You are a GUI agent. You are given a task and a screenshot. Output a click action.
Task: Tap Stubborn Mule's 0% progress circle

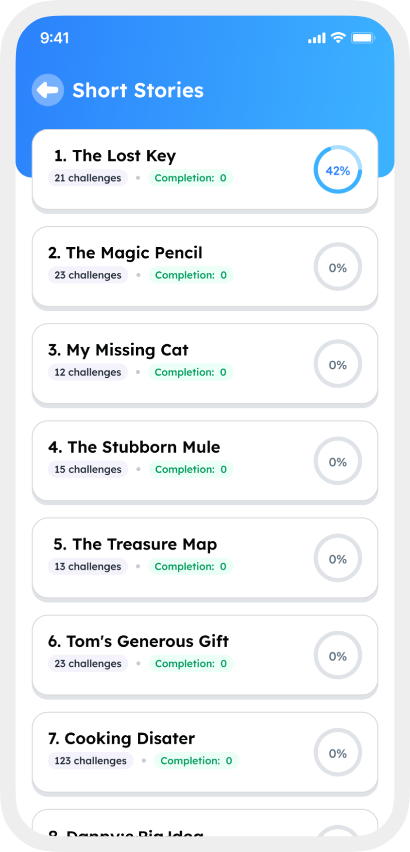click(338, 461)
